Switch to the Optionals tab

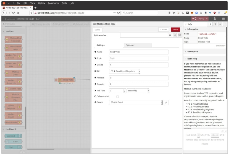coord(138,45)
